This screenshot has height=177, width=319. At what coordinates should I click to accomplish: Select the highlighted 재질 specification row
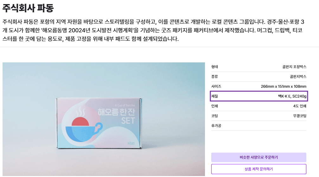(x=259, y=96)
